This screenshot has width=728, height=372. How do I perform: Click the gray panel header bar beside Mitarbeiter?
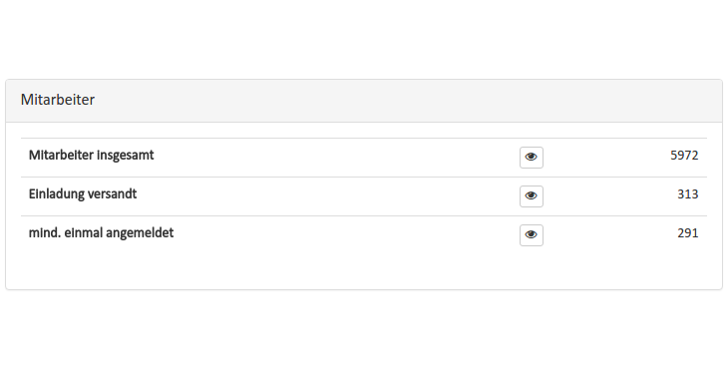tap(409, 101)
